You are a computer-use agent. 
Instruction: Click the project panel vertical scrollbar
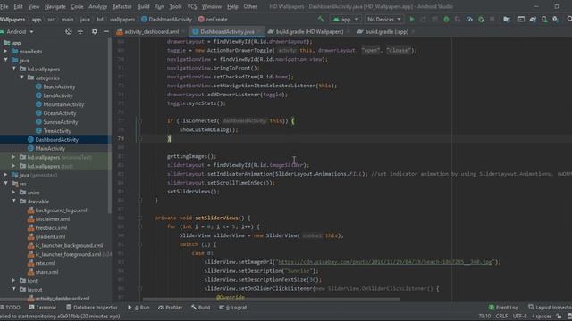tap(109, 126)
